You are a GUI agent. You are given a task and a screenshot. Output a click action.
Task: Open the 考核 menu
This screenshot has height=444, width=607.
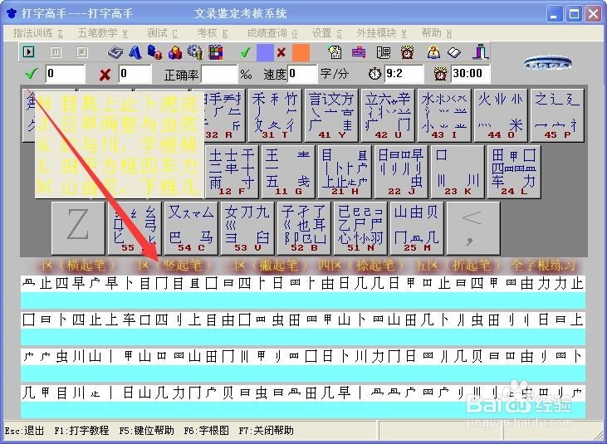212,33
